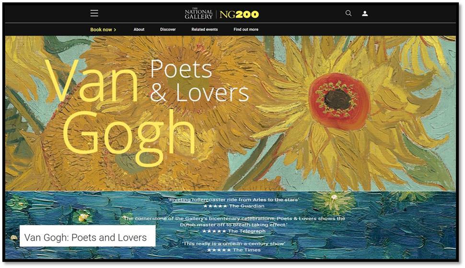The width and height of the screenshot is (465, 268).
Task: Click the Guardian five-star rating
Action: 233,206
